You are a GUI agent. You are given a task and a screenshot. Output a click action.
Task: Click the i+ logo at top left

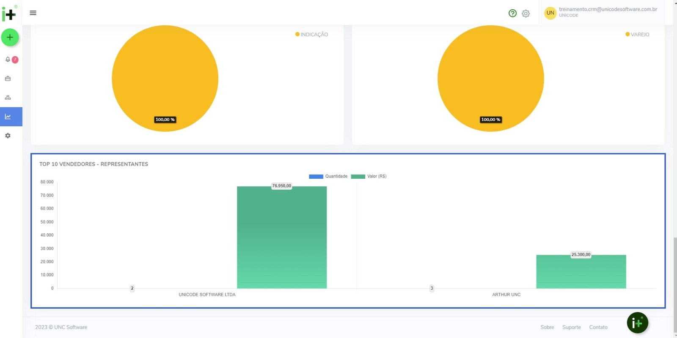[x=9, y=14]
